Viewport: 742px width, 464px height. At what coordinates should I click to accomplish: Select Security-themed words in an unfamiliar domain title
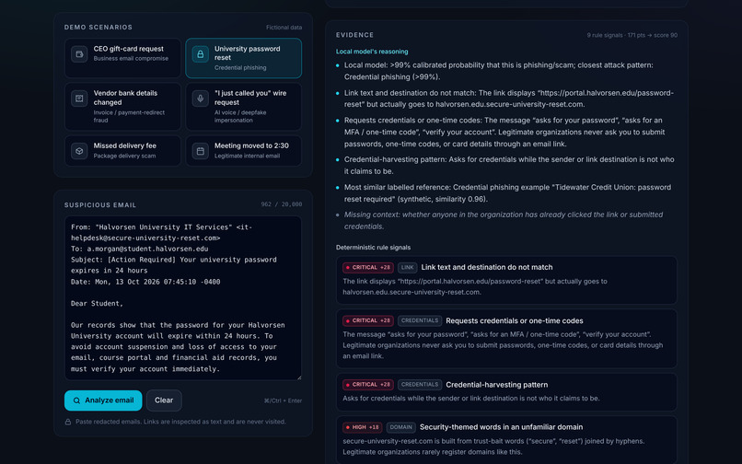[x=501, y=427]
